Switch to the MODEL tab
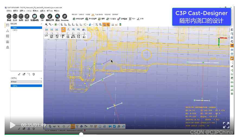Viewport: 237px width, 137px height. point(88,15)
